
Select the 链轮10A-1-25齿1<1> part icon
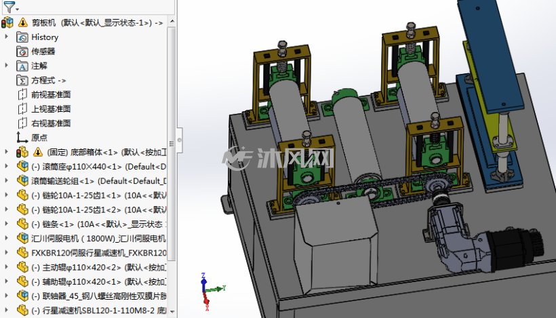(x=22, y=195)
